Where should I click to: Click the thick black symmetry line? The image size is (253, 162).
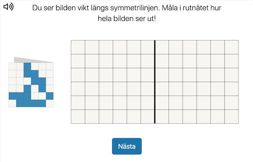point(155,82)
